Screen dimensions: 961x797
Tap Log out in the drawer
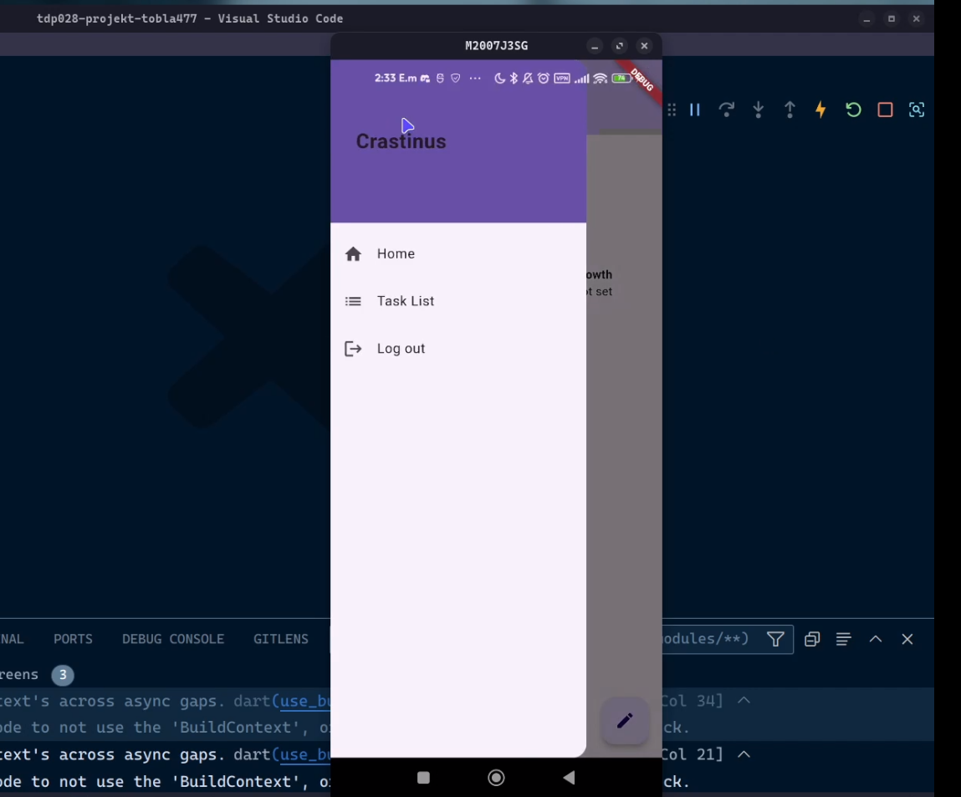(x=401, y=349)
